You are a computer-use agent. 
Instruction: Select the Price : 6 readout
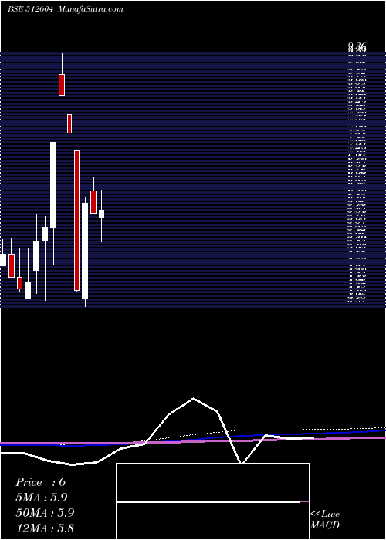(x=40, y=482)
